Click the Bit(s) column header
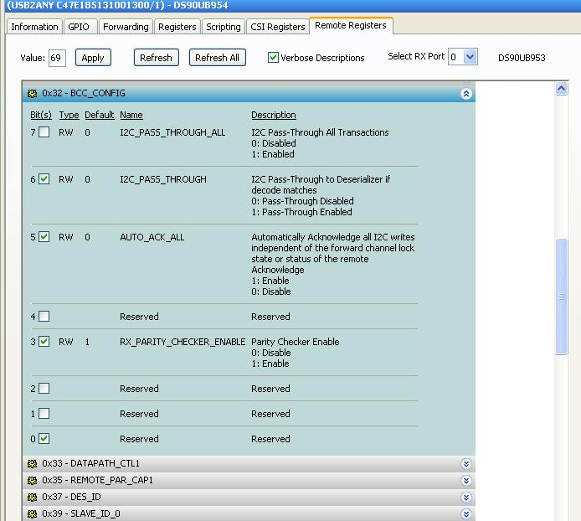Image resolution: width=581 pixels, height=521 pixels. pyautogui.click(x=41, y=115)
